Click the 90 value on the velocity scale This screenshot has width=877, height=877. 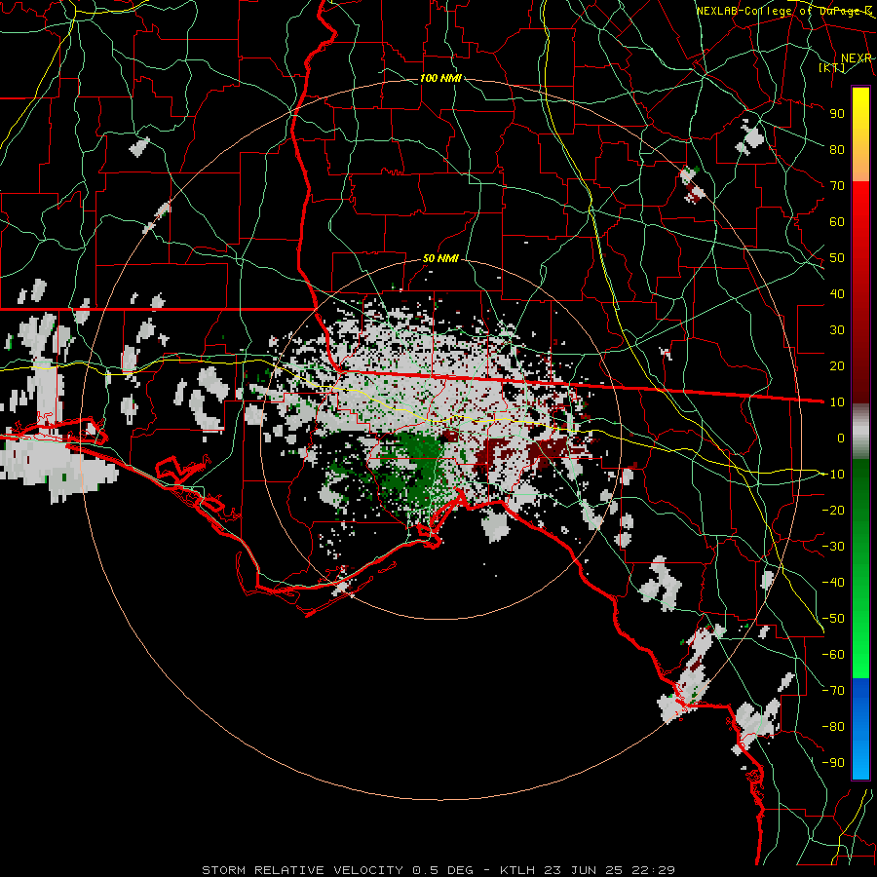(x=837, y=114)
